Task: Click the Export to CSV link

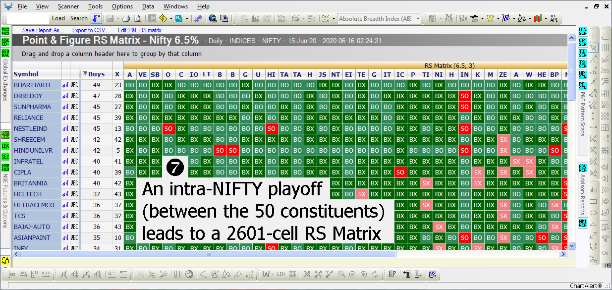Action: click(x=91, y=30)
